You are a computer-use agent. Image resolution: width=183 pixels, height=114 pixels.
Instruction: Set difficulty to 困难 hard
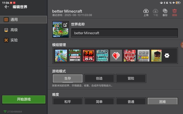(x=163, y=101)
